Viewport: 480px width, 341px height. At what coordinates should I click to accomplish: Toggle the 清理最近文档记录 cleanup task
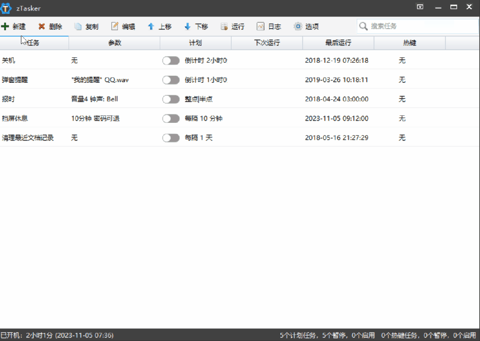171,138
